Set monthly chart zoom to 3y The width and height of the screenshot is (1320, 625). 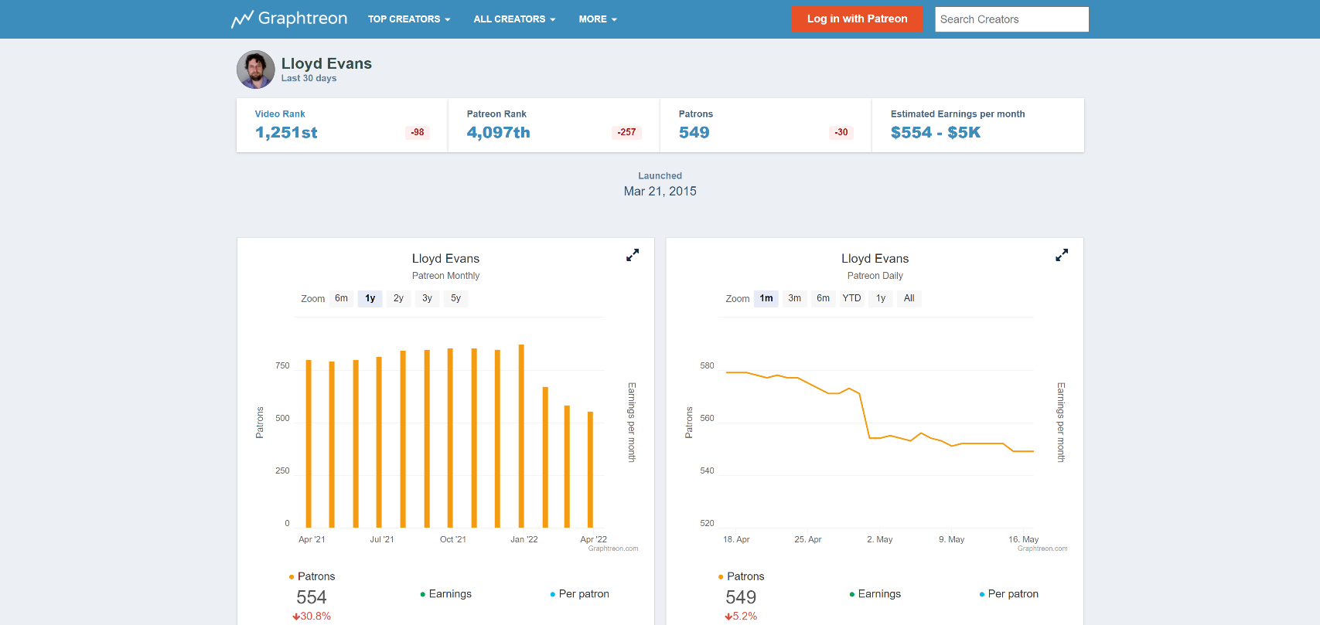[427, 298]
